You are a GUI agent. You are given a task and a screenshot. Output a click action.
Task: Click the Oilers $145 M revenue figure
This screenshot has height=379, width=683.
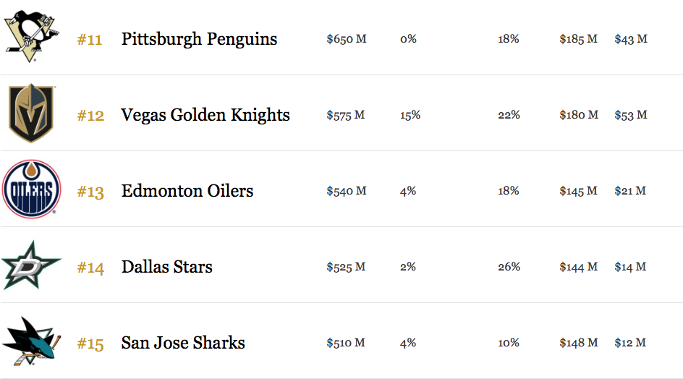[x=579, y=191]
